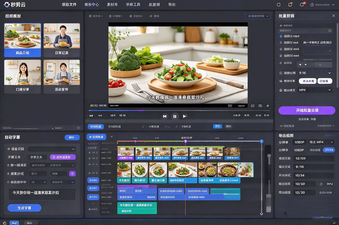339x225 pixels.
Task: Click 开始批量处理 button
Action: coord(307,111)
